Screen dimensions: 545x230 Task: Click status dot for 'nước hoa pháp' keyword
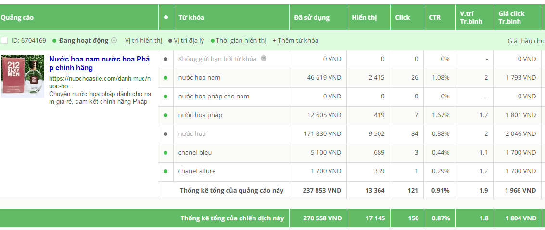[165, 115]
